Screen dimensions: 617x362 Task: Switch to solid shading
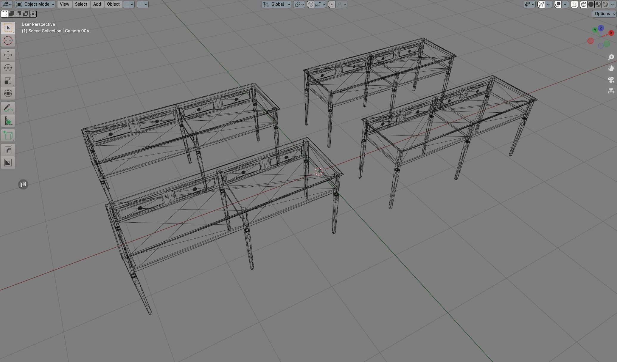click(x=591, y=4)
